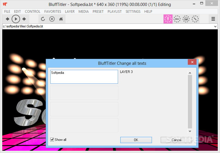Open the HELP menu
220x153 pixels.
click(x=148, y=12)
